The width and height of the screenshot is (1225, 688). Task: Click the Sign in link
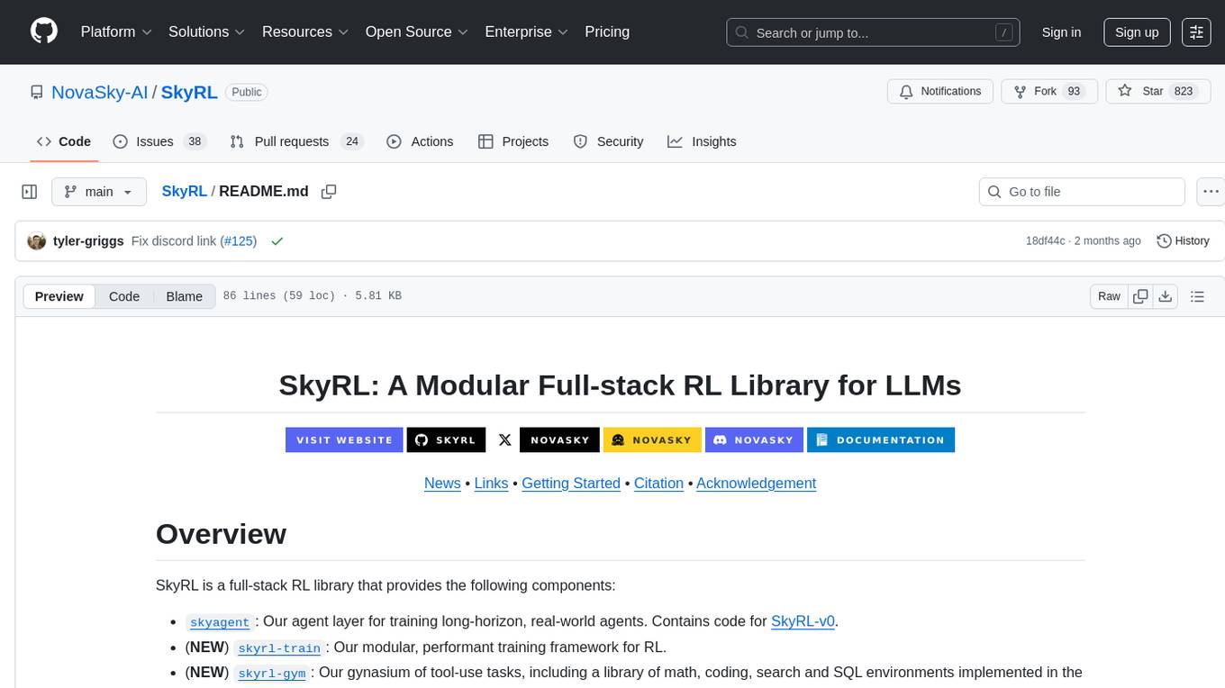click(x=1061, y=32)
